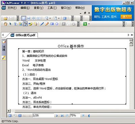Click the top sidebar page thumbnail icon
135x124 pixels.
[4, 42]
